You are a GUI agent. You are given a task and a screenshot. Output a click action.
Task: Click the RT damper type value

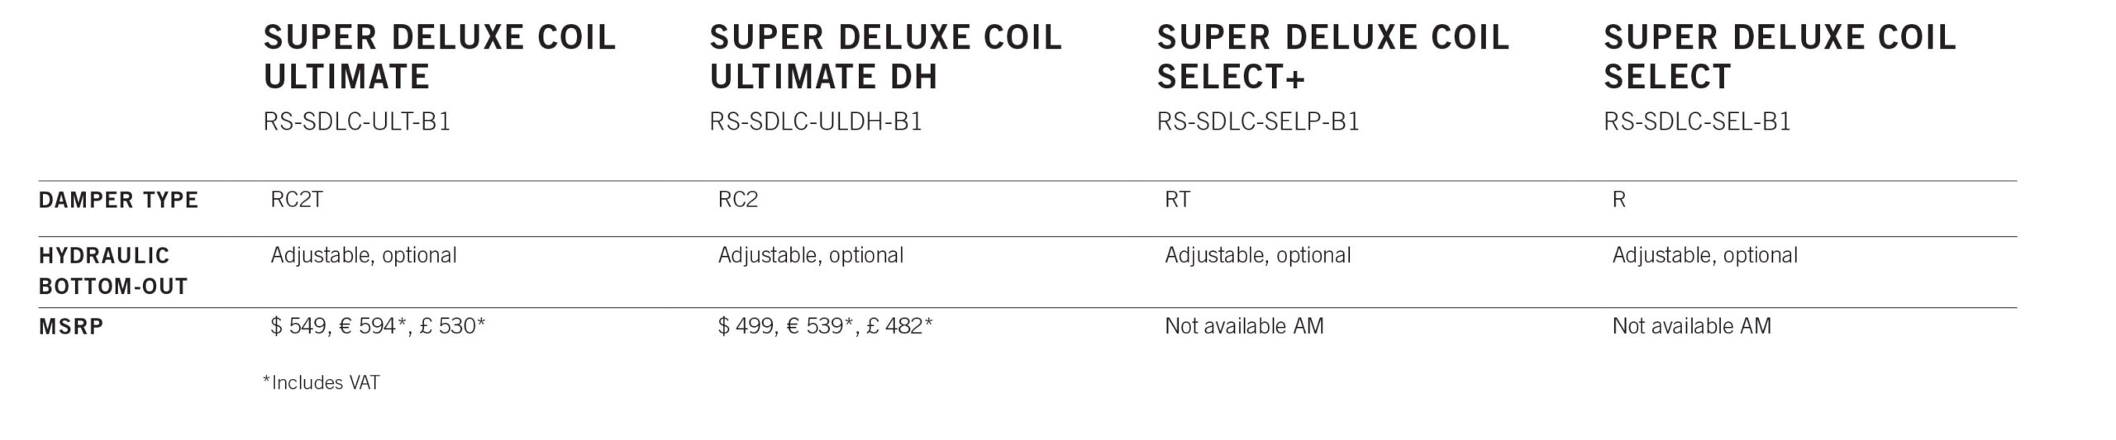click(x=1177, y=200)
